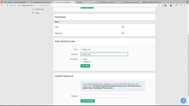Click the f? font extension icon
This screenshot has height=106, width=189.
coord(176,5)
